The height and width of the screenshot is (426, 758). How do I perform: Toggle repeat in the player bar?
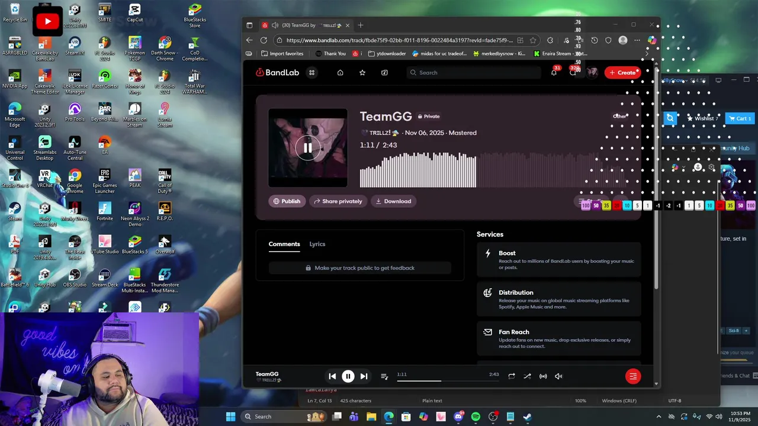512,376
